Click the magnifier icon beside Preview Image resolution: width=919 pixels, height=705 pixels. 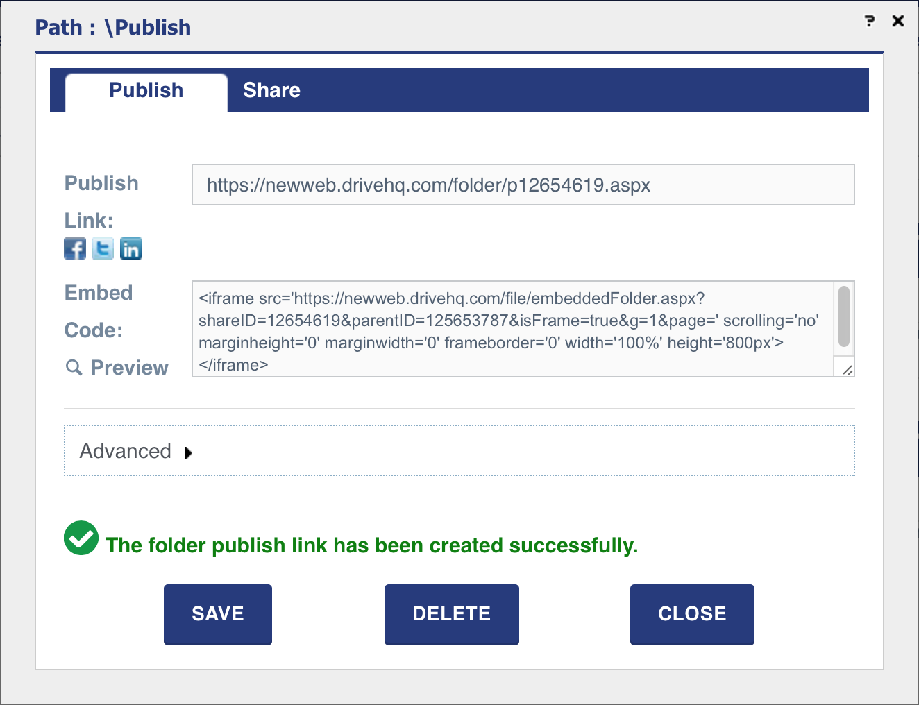pos(74,367)
